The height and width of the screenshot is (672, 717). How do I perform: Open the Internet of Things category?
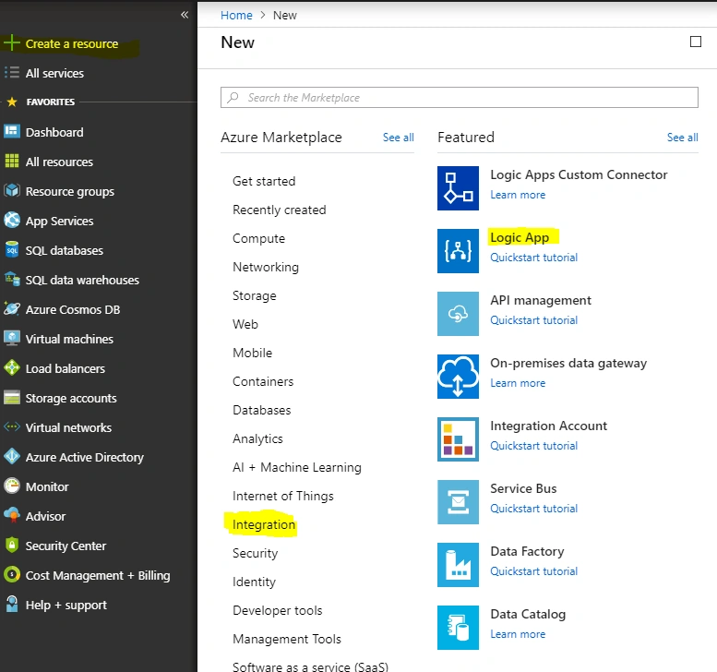tap(283, 496)
